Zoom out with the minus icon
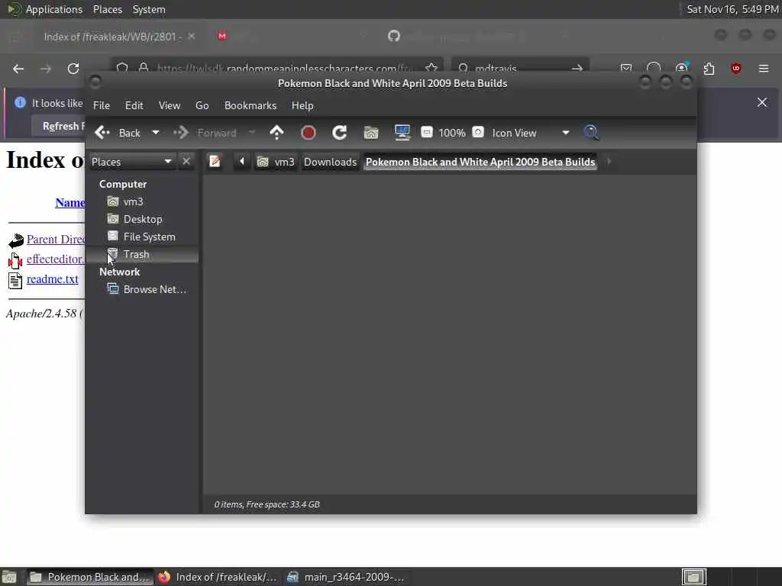Viewport: 782px width, 586px height. 426,132
